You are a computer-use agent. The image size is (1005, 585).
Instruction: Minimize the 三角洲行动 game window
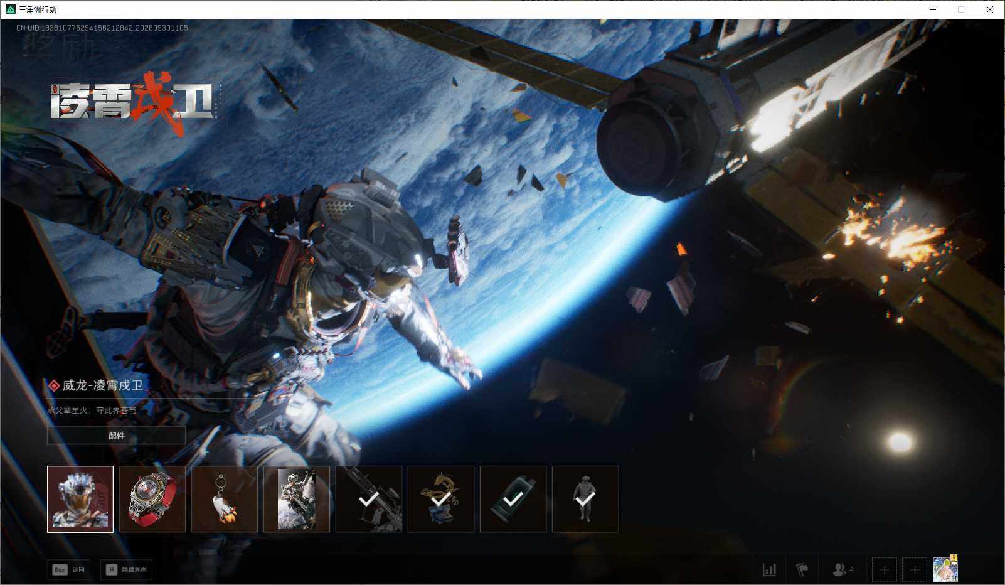click(932, 9)
